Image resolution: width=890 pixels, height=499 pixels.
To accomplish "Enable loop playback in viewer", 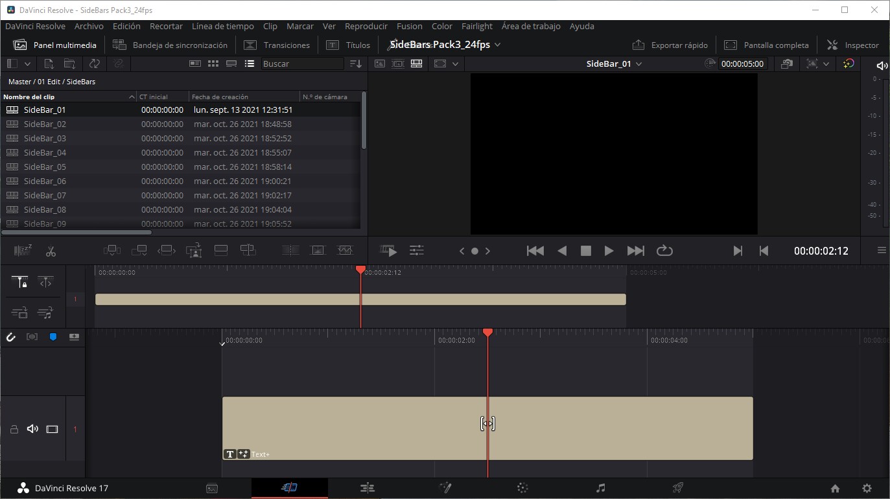I will (664, 251).
